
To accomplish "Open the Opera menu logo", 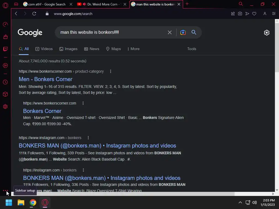I will tap(5, 5).
